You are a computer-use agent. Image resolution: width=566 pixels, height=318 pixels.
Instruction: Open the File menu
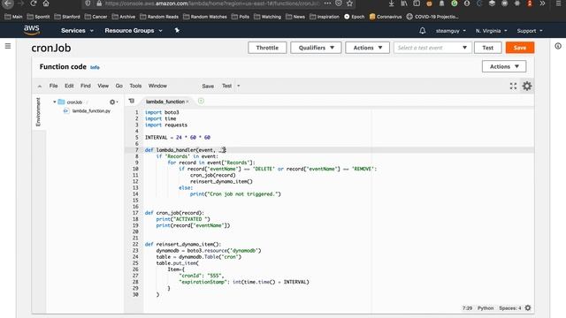(53, 86)
